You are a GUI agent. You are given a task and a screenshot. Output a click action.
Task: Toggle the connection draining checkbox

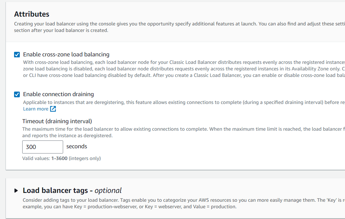tap(17, 95)
